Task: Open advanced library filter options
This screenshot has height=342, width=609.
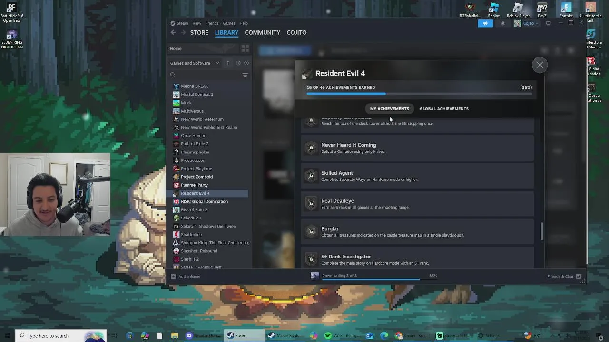Action: coord(245,75)
